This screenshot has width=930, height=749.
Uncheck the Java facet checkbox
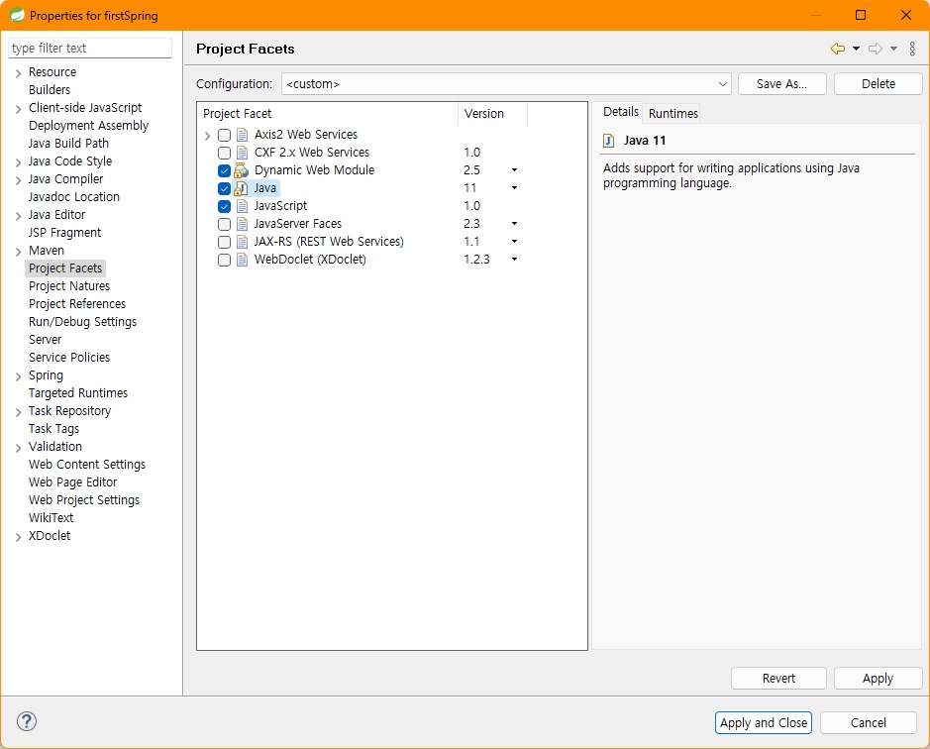tap(224, 188)
